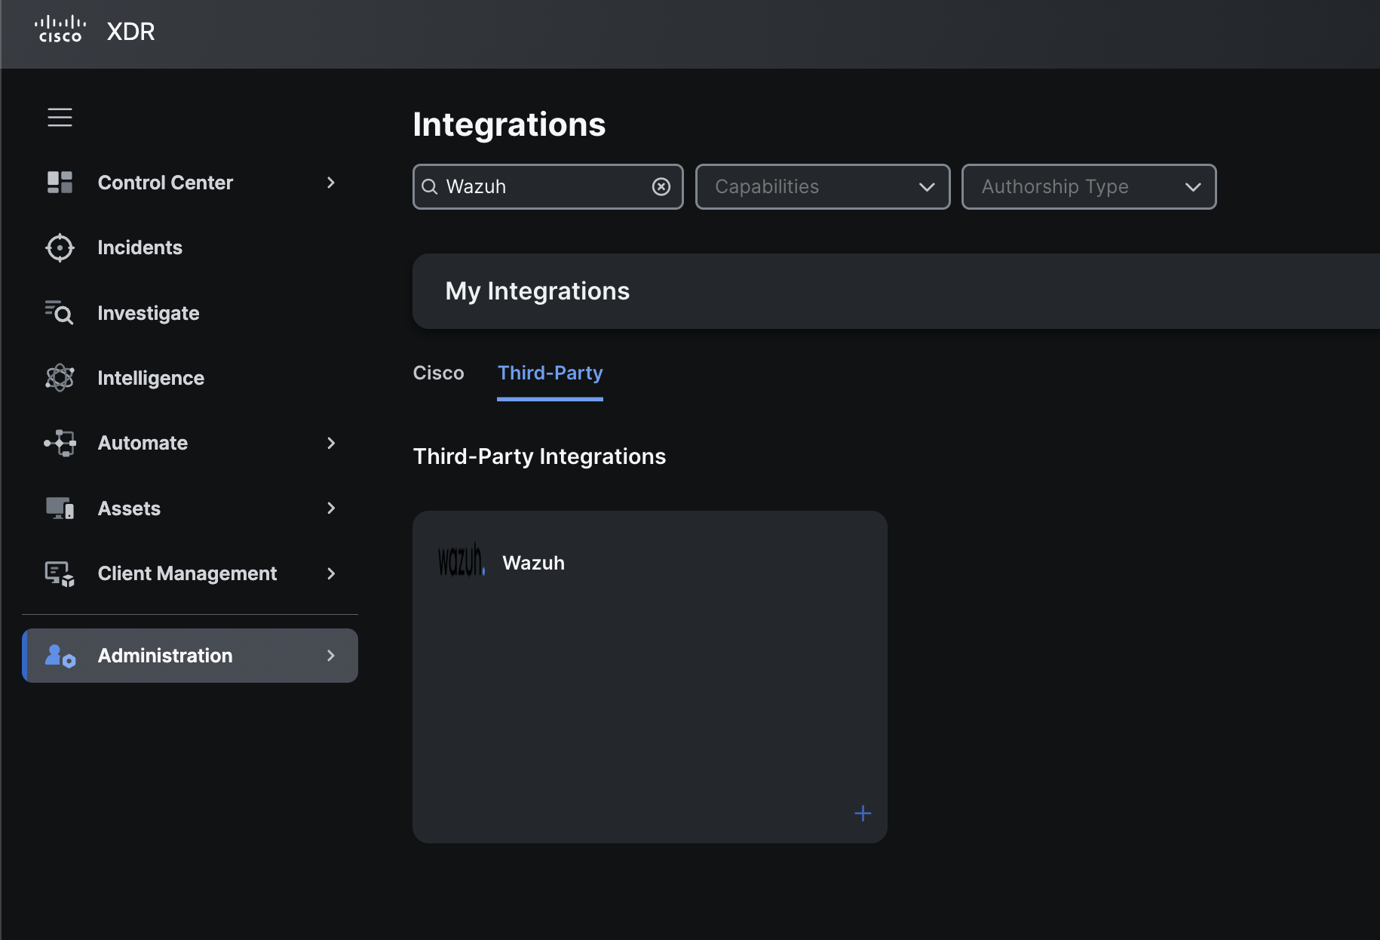Clear the Wazuh search text
Image resolution: width=1380 pixels, height=940 pixels.
661,186
